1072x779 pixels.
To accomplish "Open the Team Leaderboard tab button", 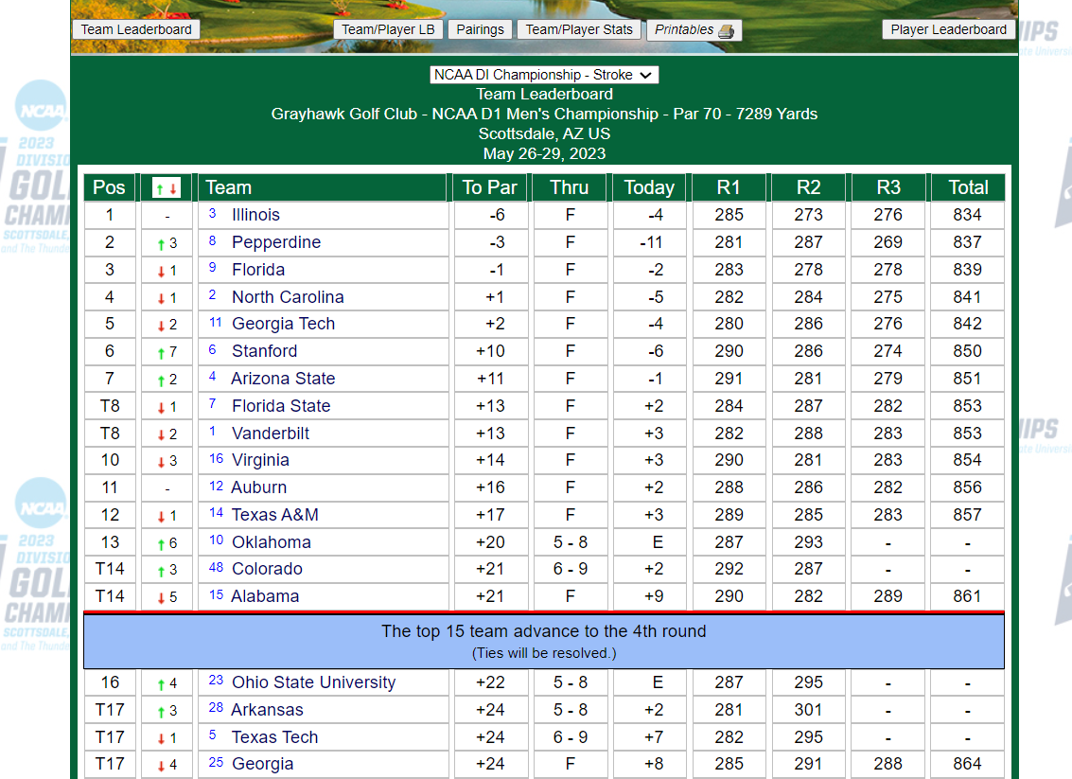I will (x=136, y=29).
